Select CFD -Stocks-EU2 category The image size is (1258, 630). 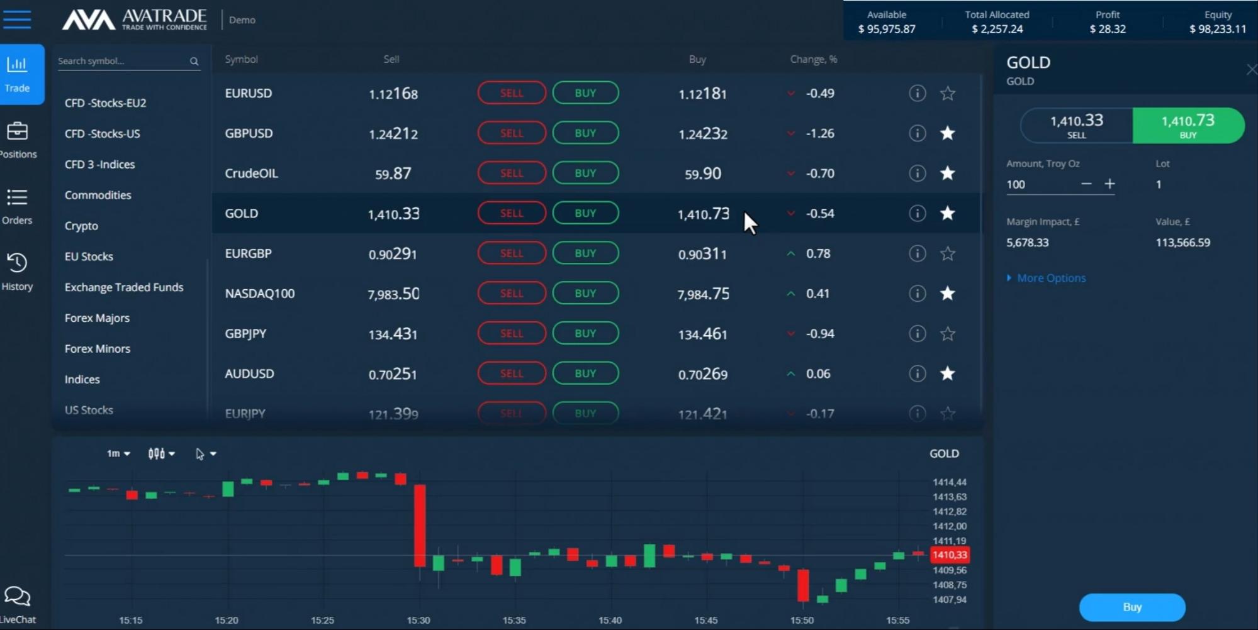tap(106, 102)
